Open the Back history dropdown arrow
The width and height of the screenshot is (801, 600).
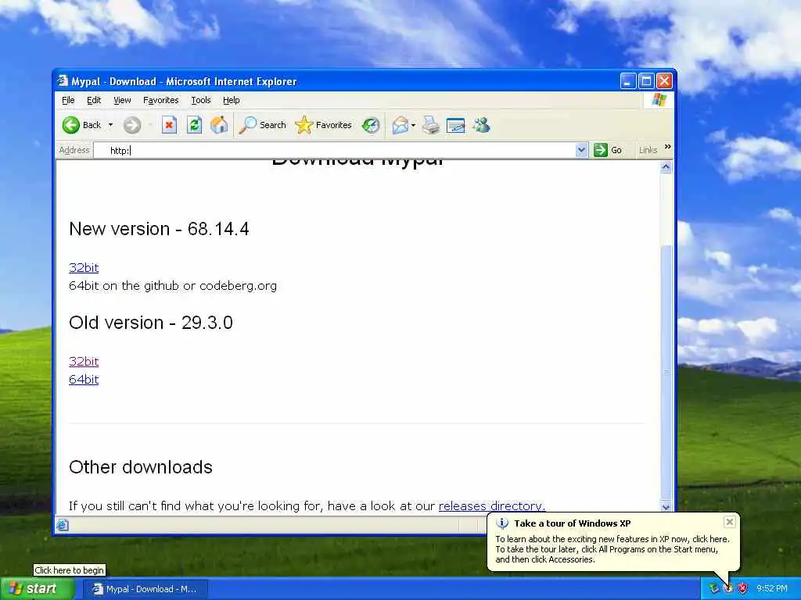[110, 125]
